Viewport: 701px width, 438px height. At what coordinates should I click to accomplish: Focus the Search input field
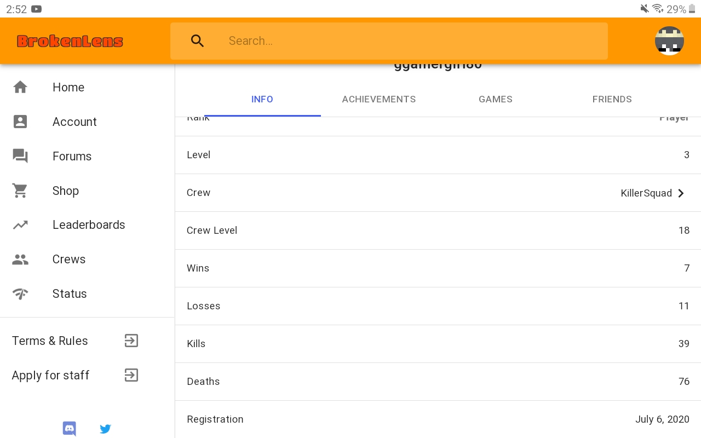pos(389,41)
